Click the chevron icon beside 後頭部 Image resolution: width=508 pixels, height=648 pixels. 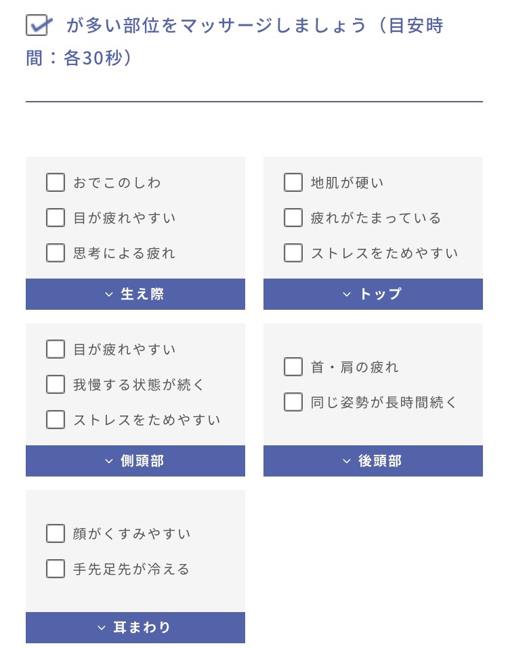(347, 461)
